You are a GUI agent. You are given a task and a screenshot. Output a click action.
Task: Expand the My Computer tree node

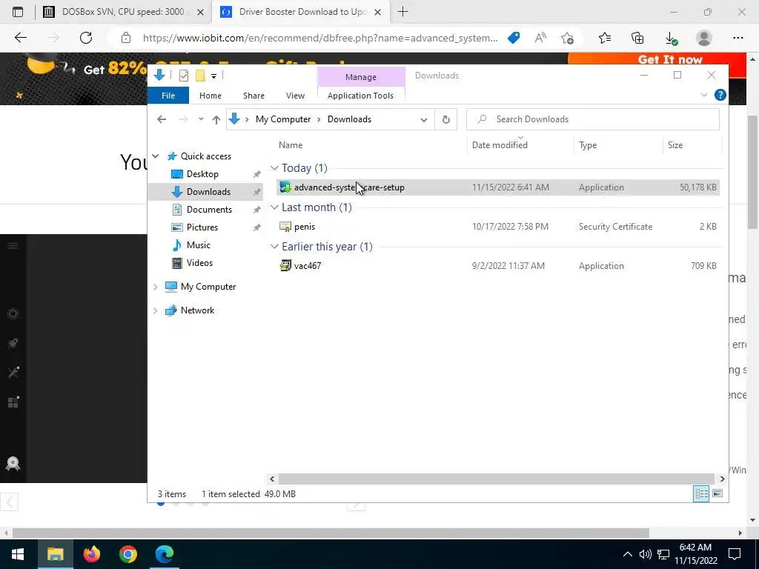click(x=156, y=287)
